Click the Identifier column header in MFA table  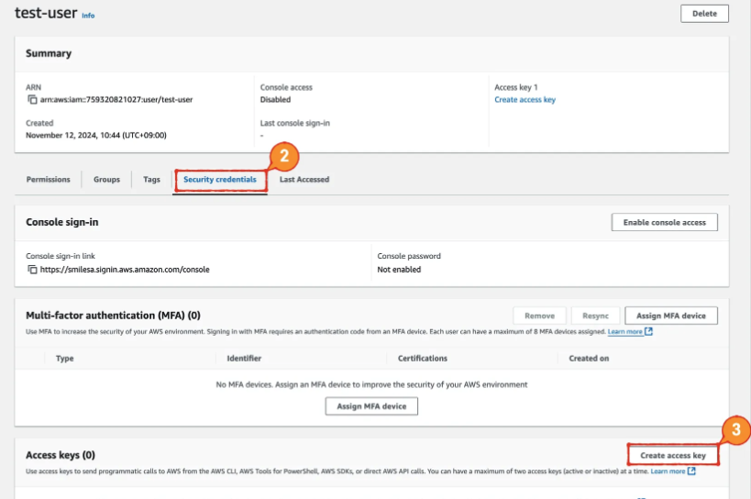coord(244,359)
